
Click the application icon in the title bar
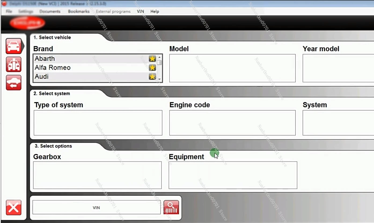tap(4, 3)
